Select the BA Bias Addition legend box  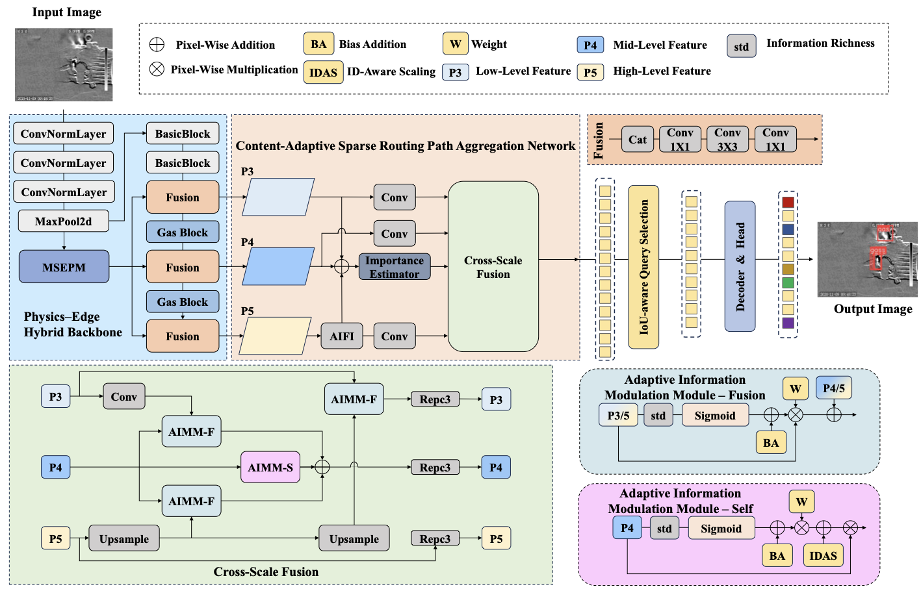[x=318, y=44]
